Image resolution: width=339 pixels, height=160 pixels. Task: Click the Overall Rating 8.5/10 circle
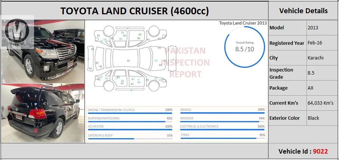tap(245, 47)
